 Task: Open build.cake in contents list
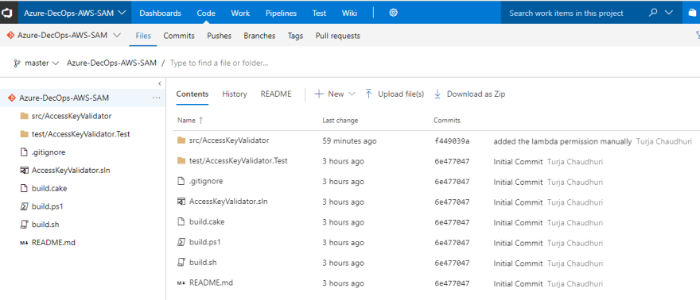click(207, 221)
